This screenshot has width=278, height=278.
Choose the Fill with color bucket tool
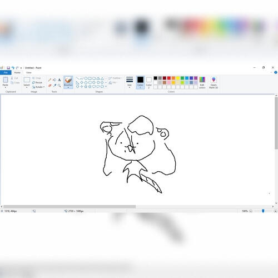pos(54,80)
